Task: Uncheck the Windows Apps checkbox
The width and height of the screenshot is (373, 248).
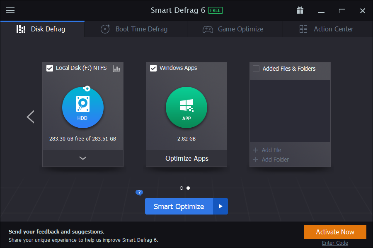Action: click(154, 68)
